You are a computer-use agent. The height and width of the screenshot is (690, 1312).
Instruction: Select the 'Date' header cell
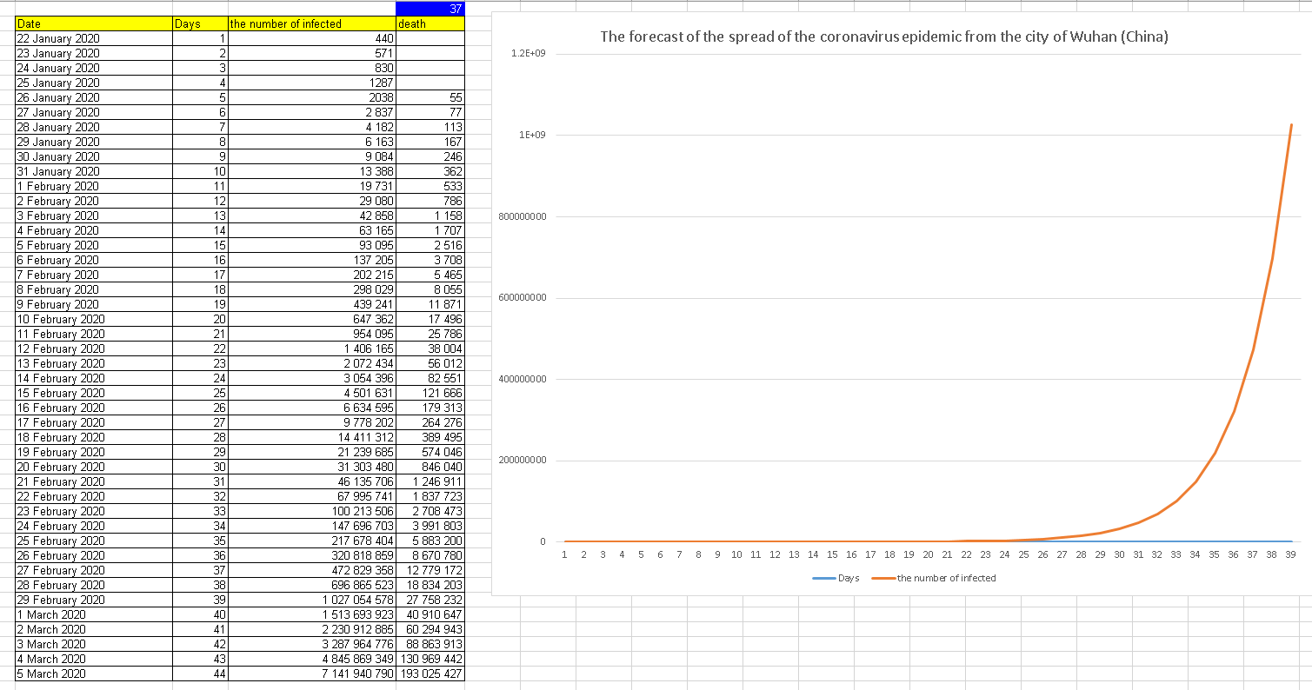(94, 24)
